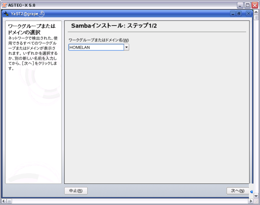
Task: Click the ASTEC-X application icon in title bar
Action: click(x=4, y=5)
